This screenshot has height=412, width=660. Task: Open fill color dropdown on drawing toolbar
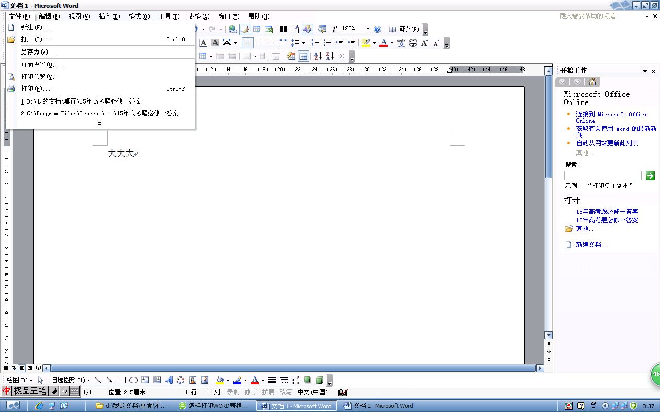[x=228, y=380]
